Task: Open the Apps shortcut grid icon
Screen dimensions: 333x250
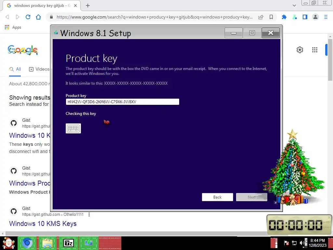Action: click(x=7, y=27)
